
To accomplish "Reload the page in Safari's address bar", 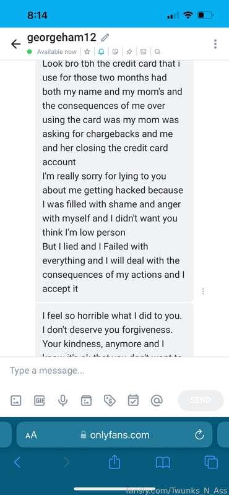I will pyautogui.click(x=199, y=435).
